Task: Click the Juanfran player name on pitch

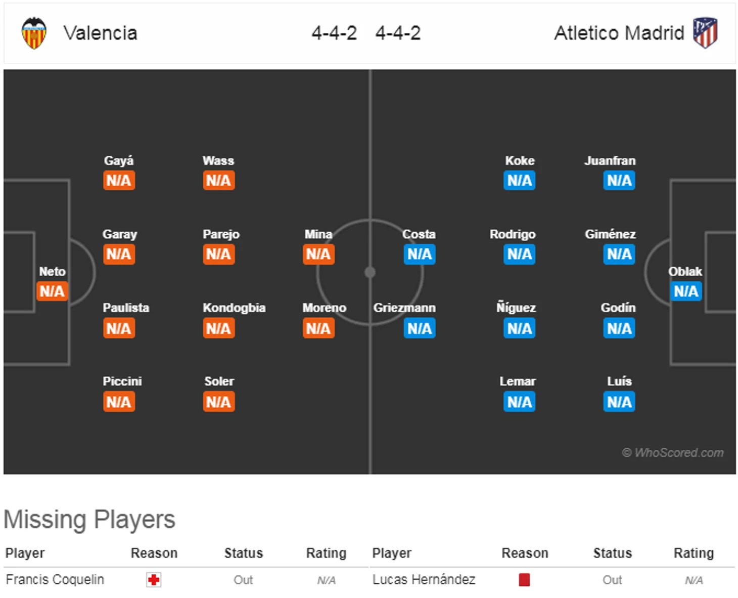Action: pos(610,161)
